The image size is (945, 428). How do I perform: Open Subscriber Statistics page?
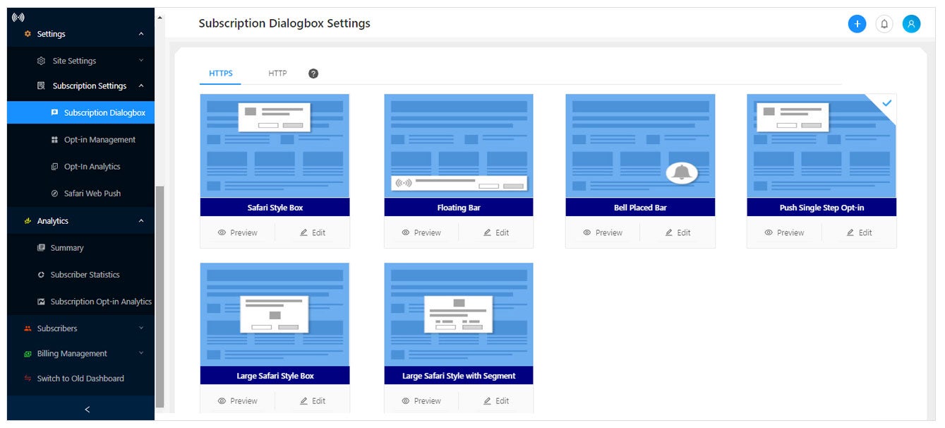click(x=85, y=275)
